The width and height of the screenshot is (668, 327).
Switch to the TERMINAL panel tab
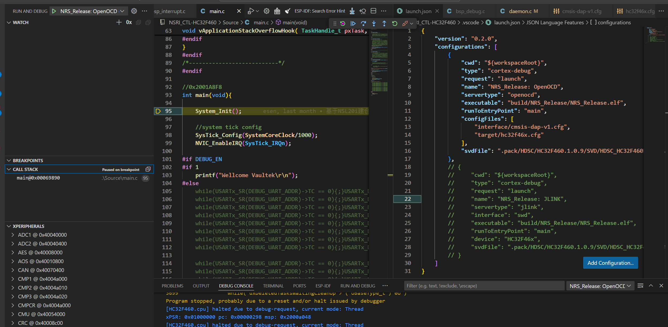point(273,286)
